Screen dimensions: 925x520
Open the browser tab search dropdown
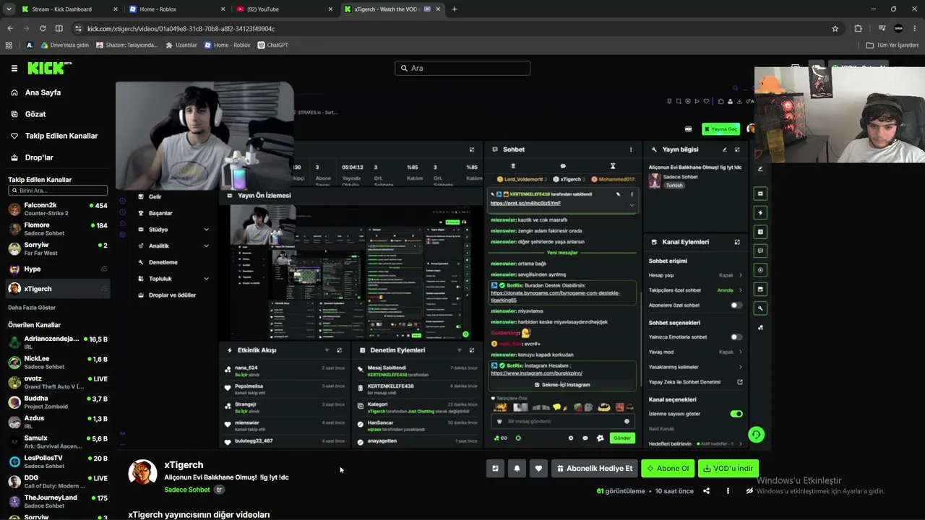(x=9, y=9)
